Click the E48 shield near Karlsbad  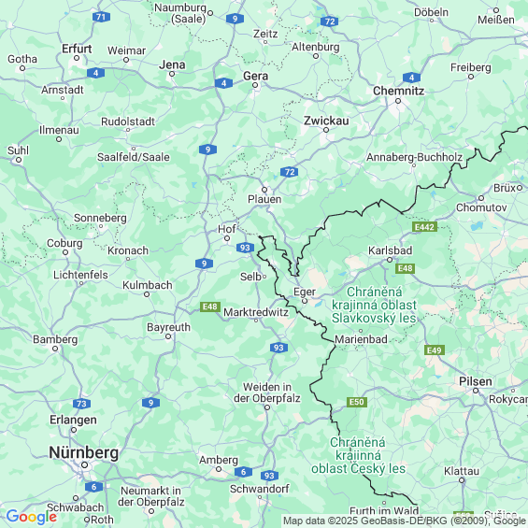(x=405, y=268)
